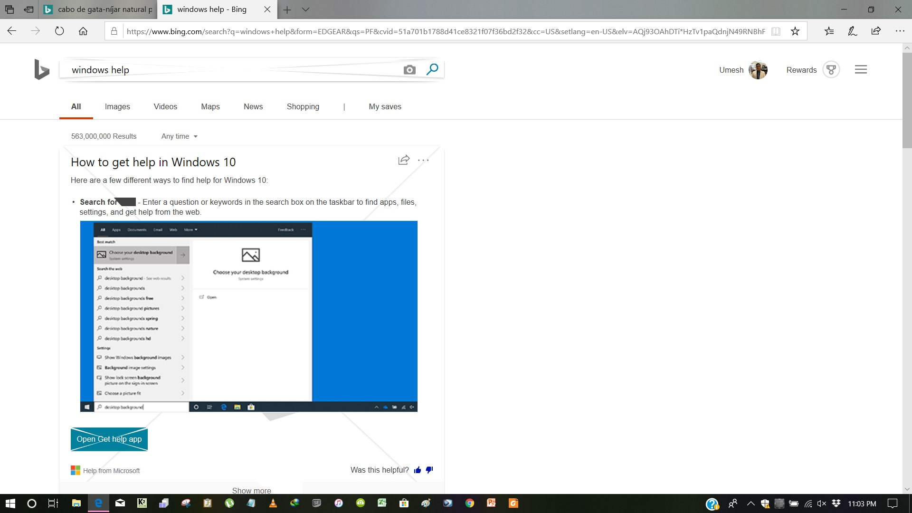This screenshot has width=912, height=513.
Task: Switch to cabo de gata-níjar tab
Action: click(98, 9)
